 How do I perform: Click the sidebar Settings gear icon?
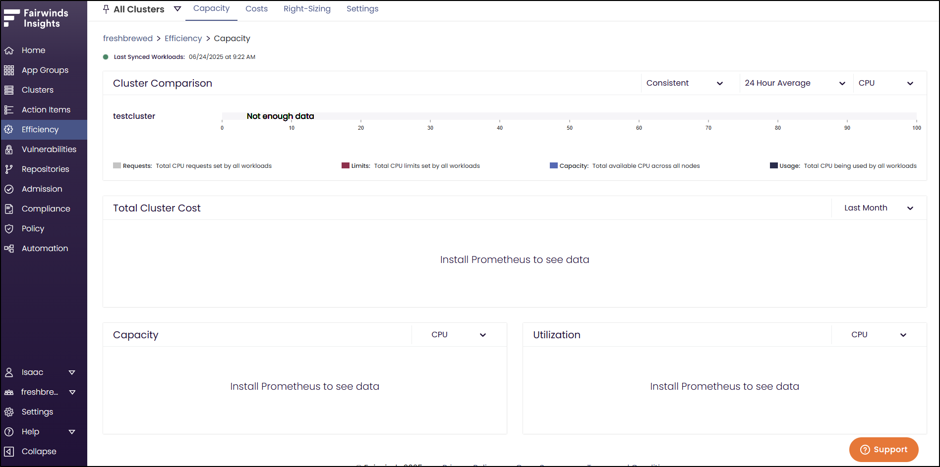pos(9,412)
